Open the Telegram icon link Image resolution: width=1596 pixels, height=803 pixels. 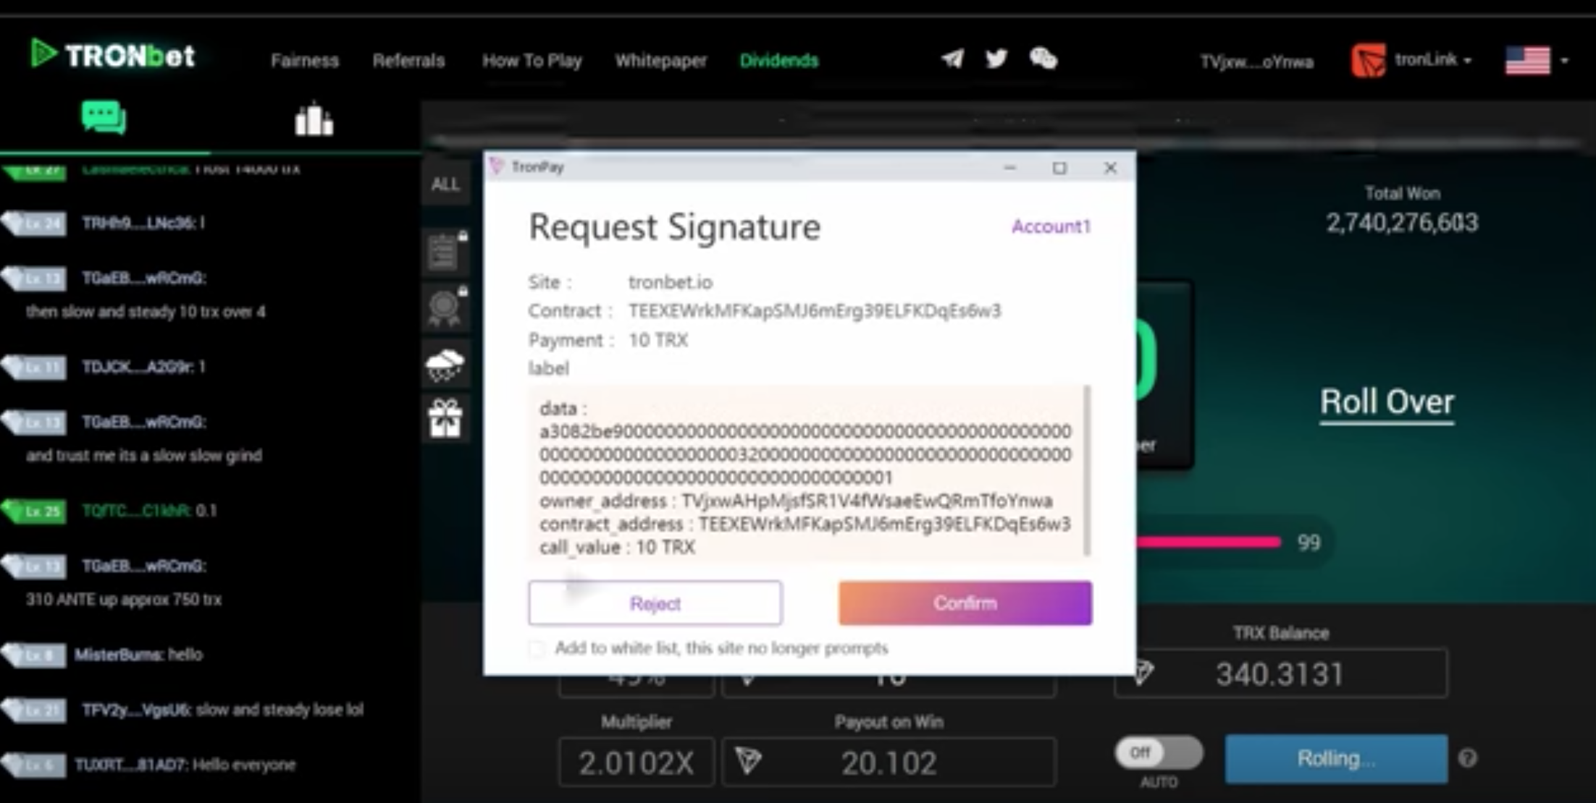[953, 59]
